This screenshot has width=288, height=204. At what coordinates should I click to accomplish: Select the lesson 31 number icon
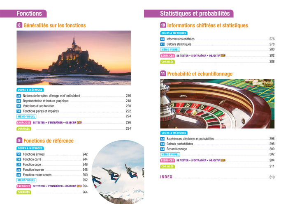click(x=19, y=96)
